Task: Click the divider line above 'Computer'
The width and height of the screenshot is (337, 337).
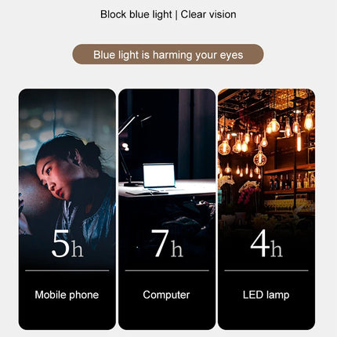Action: pyautogui.click(x=167, y=270)
